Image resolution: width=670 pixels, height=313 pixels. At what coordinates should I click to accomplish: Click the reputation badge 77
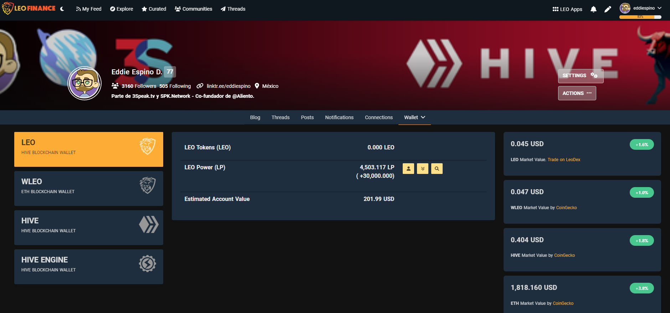[x=170, y=72]
